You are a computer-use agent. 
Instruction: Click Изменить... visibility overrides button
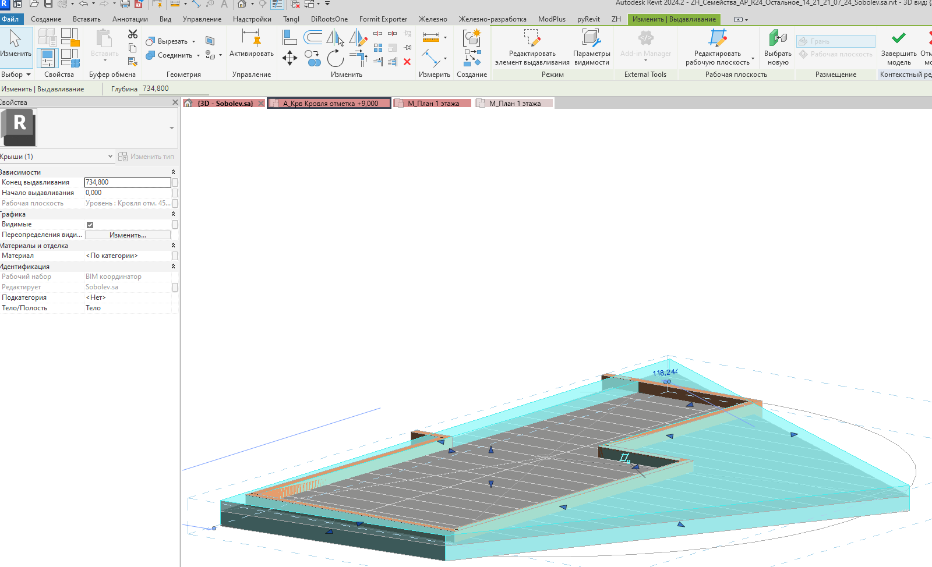click(x=128, y=235)
